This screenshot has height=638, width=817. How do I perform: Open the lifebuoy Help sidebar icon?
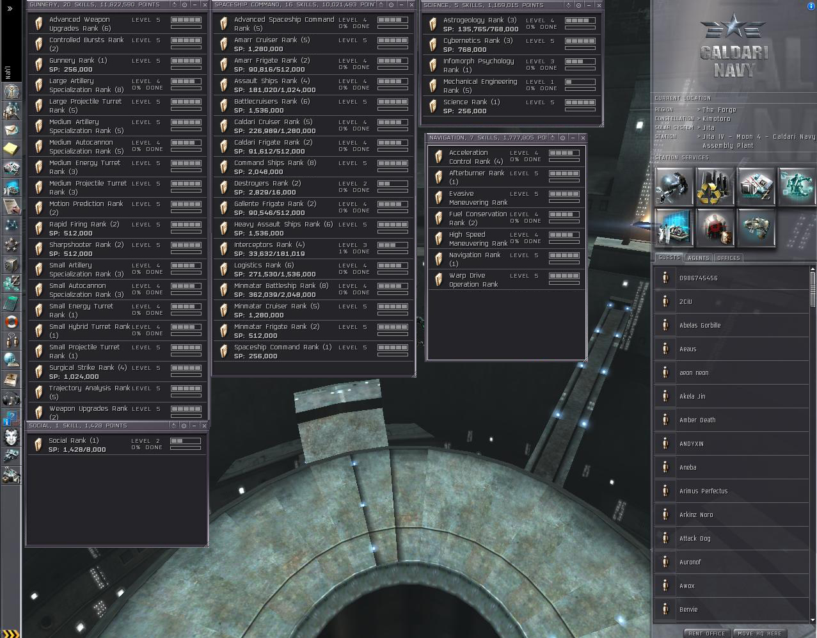[x=11, y=321]
